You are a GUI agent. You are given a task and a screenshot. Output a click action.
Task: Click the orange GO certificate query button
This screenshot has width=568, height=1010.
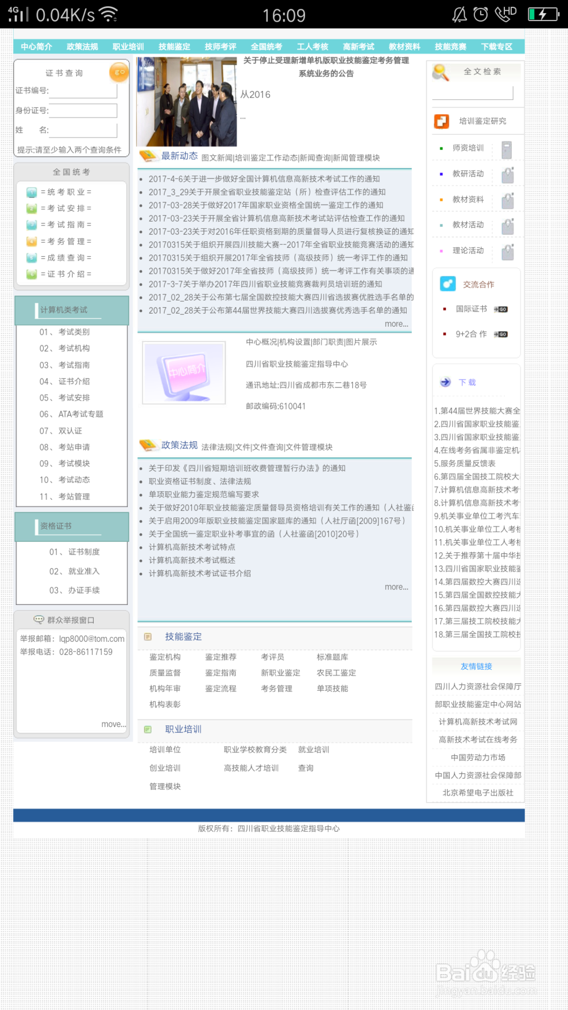pos(119,72)
